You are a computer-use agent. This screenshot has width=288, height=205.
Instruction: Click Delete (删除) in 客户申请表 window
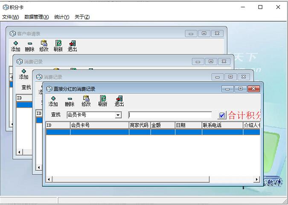pyautogui.click(x=29, y=46)
